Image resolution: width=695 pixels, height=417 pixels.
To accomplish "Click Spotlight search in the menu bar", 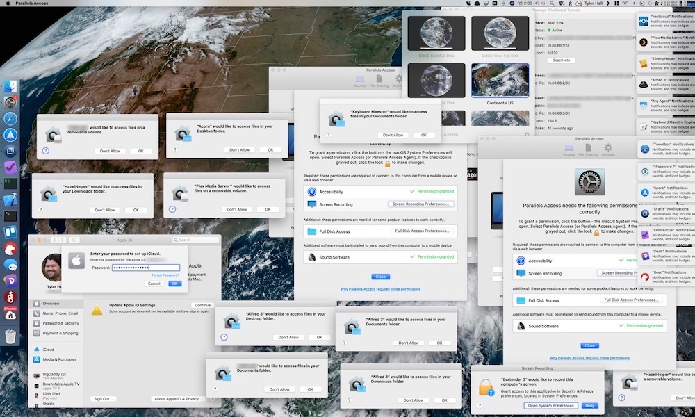I will click(x=552, y=3).
